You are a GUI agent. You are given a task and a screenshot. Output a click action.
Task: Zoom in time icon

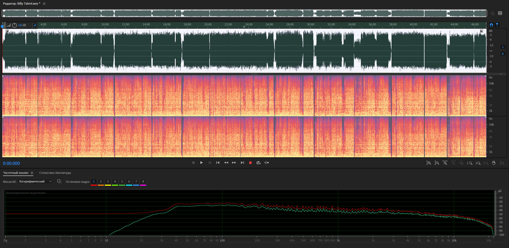pyautogui.click(x=445, y=163)
